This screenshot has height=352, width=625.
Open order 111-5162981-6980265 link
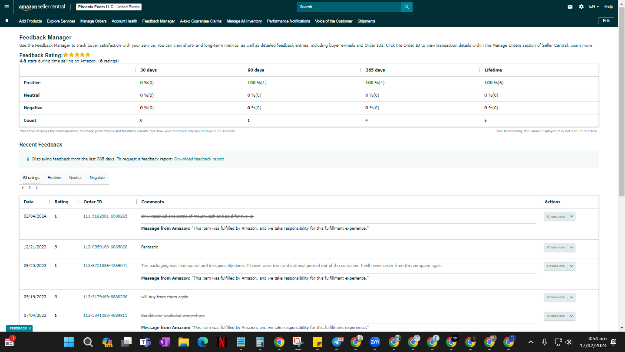pyautogui.click(x=105, y=216)
